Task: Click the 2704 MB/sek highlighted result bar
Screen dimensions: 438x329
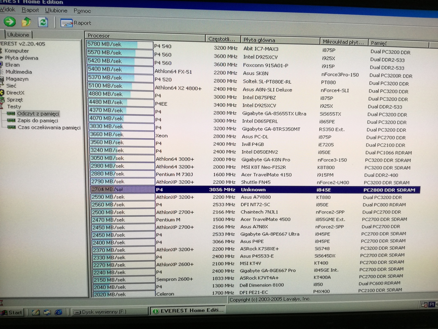Action: tap(122, 189)
